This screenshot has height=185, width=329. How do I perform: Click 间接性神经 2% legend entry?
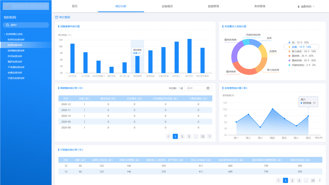click(302, 65)
